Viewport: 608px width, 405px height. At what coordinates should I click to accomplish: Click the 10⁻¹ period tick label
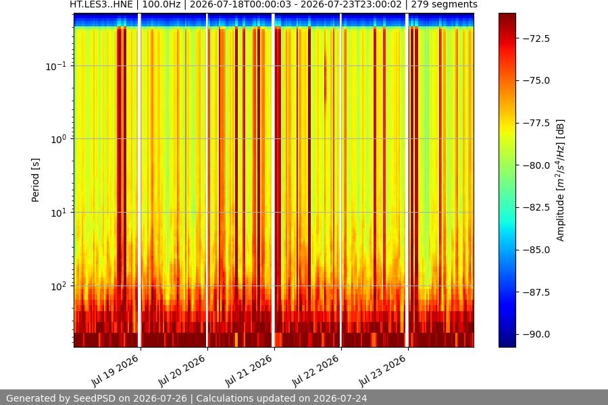[x=55, y=66]
